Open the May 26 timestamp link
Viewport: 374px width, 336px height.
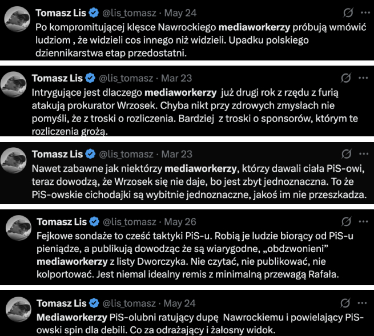(x=180, y=222)
